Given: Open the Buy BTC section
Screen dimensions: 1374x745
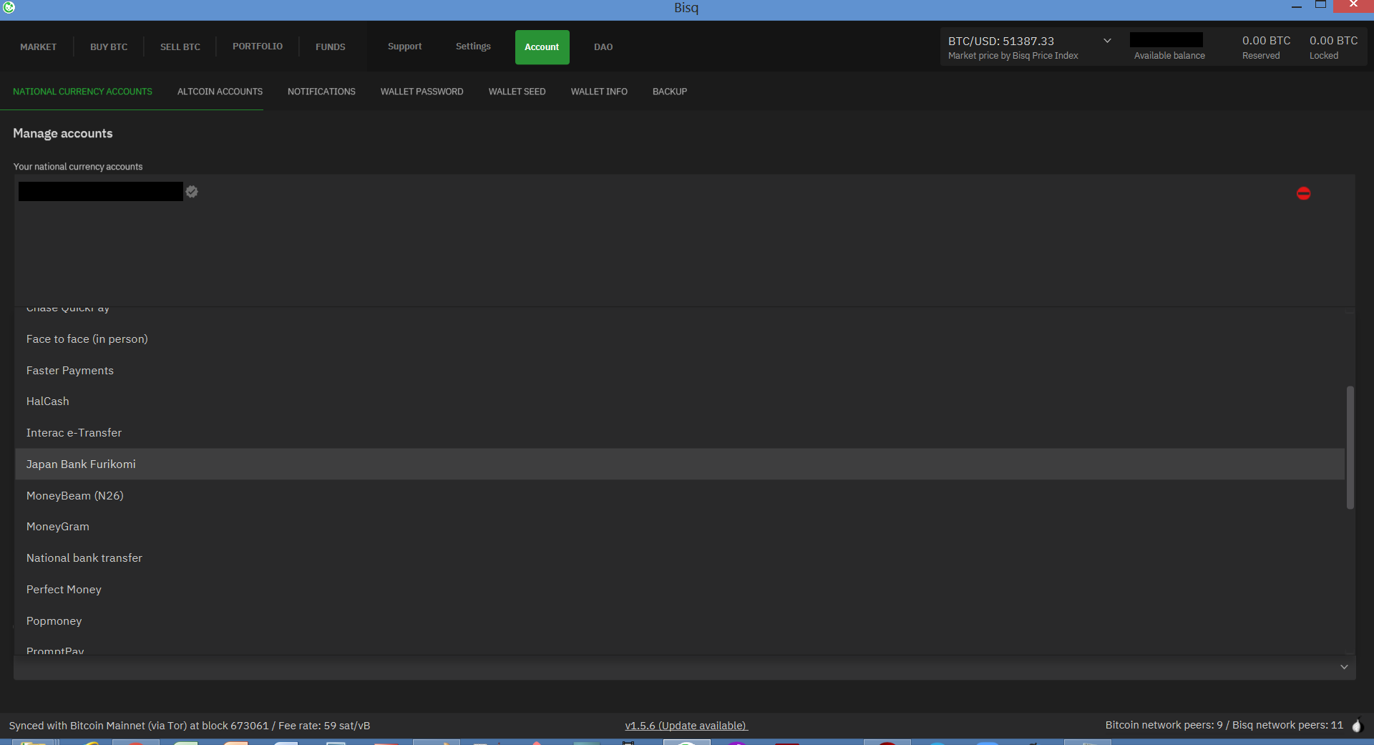Looking at the screenshot, I should click(109, 47).
